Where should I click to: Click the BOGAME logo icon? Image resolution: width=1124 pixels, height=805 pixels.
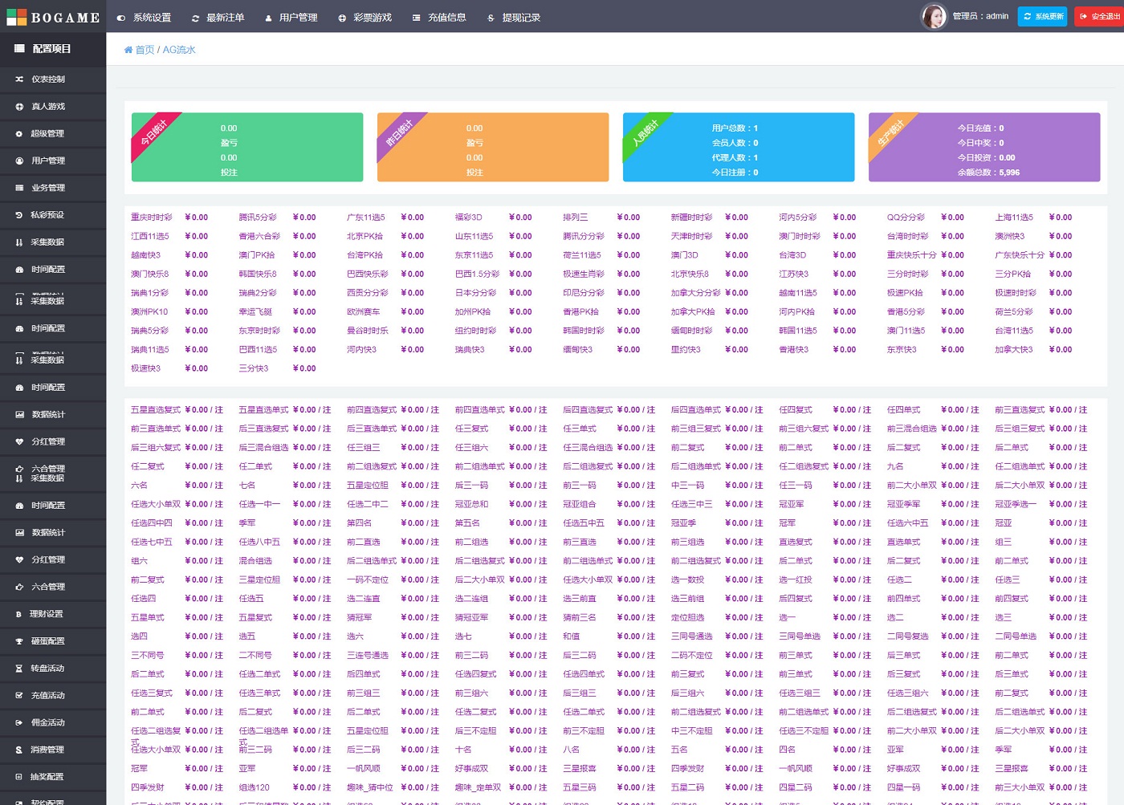pos(16,17)
